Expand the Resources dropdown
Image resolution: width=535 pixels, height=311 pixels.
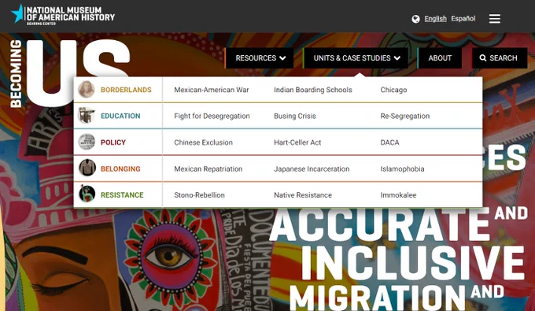point(260,58)
